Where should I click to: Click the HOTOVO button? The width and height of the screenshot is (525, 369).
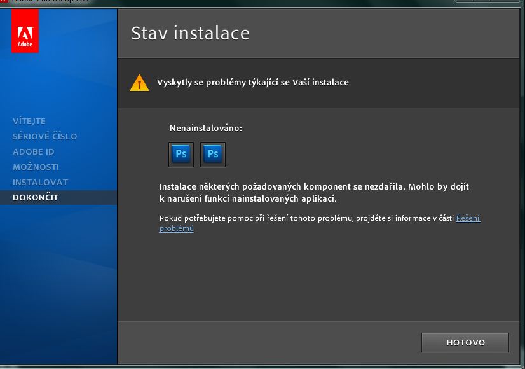point(465,342)
